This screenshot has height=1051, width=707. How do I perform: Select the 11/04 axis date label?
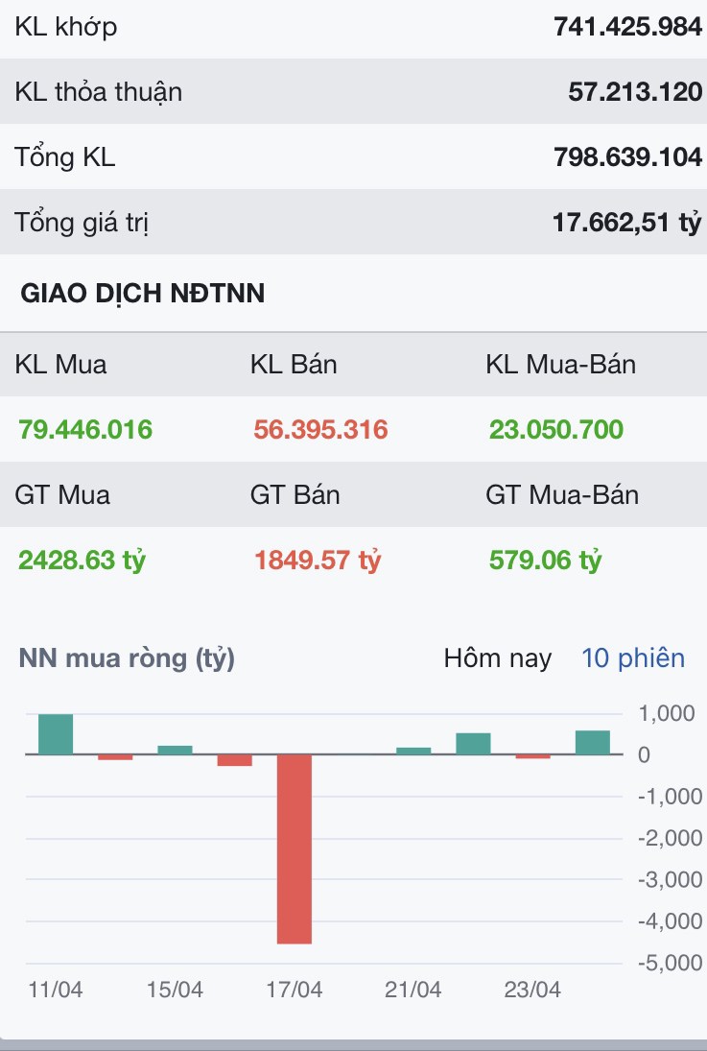pos(56,990)
